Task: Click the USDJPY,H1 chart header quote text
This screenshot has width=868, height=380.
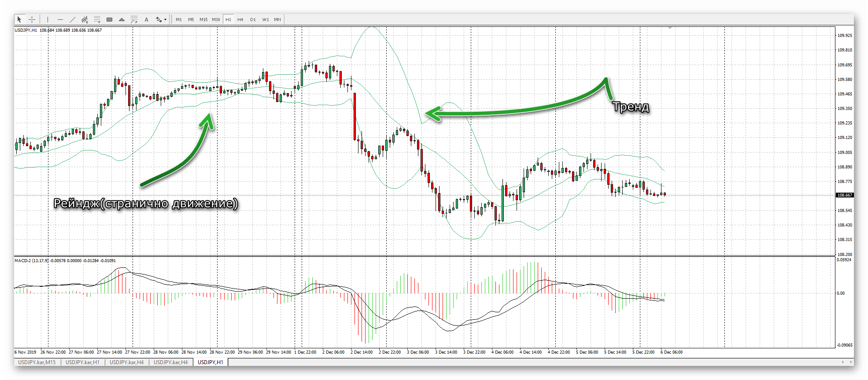Action: (x=58, y=30)
